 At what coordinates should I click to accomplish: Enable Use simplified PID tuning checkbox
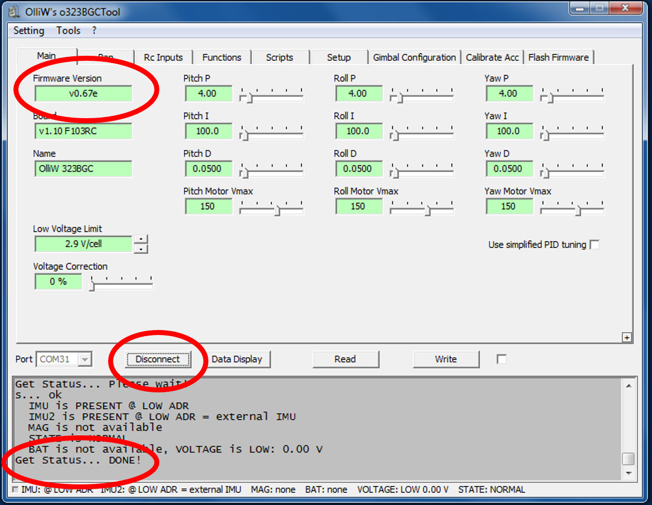595,245
